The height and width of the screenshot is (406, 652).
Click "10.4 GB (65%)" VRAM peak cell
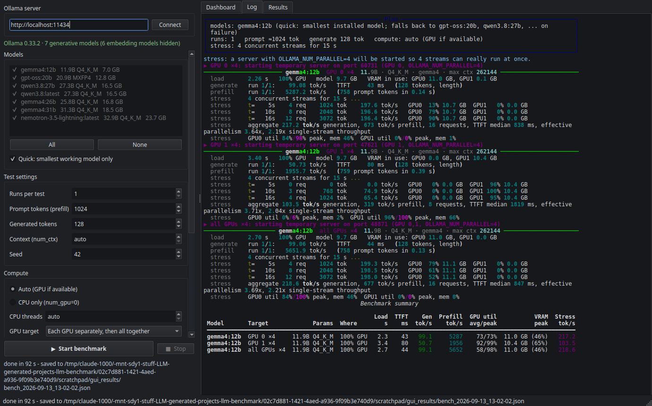click(x=526, y=343)
